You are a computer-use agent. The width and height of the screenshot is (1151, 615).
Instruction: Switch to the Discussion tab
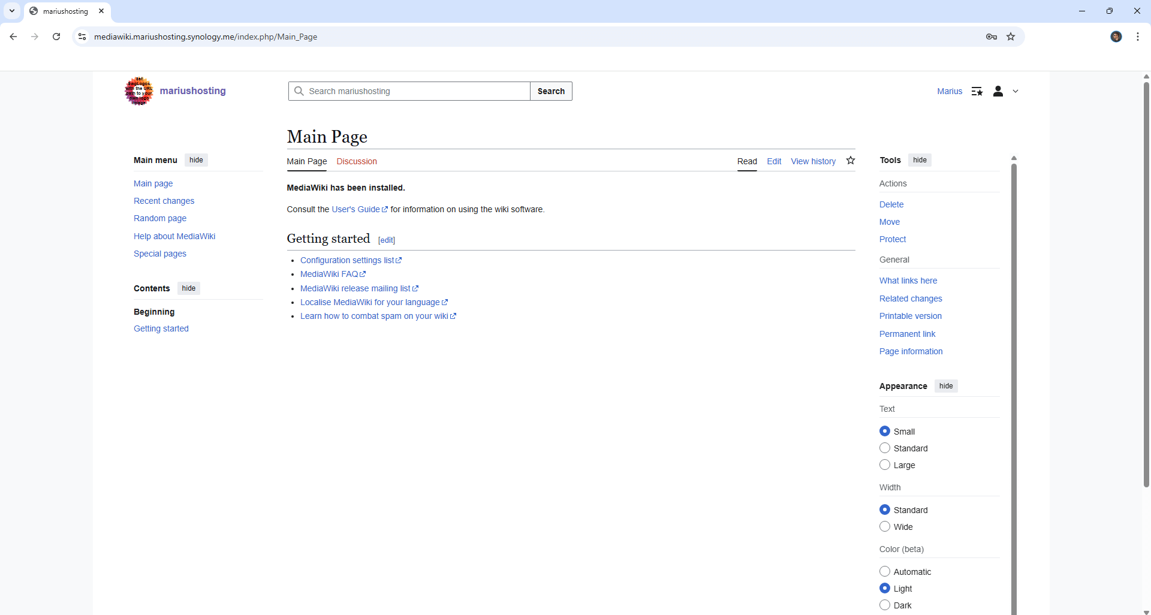[357, 161]
